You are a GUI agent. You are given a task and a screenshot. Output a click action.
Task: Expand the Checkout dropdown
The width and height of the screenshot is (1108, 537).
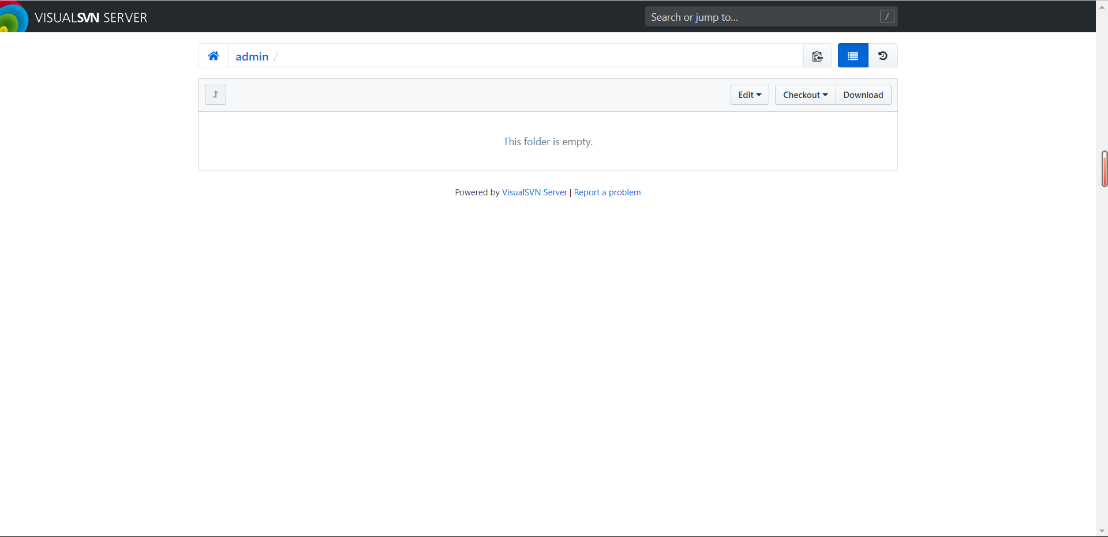[805, 95]
